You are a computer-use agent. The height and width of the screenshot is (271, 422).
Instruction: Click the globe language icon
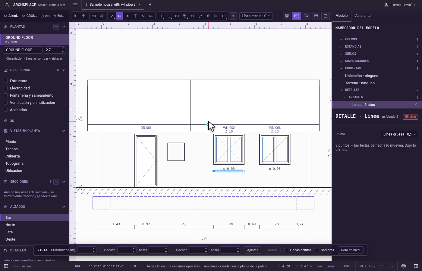[x=404, y=266]
